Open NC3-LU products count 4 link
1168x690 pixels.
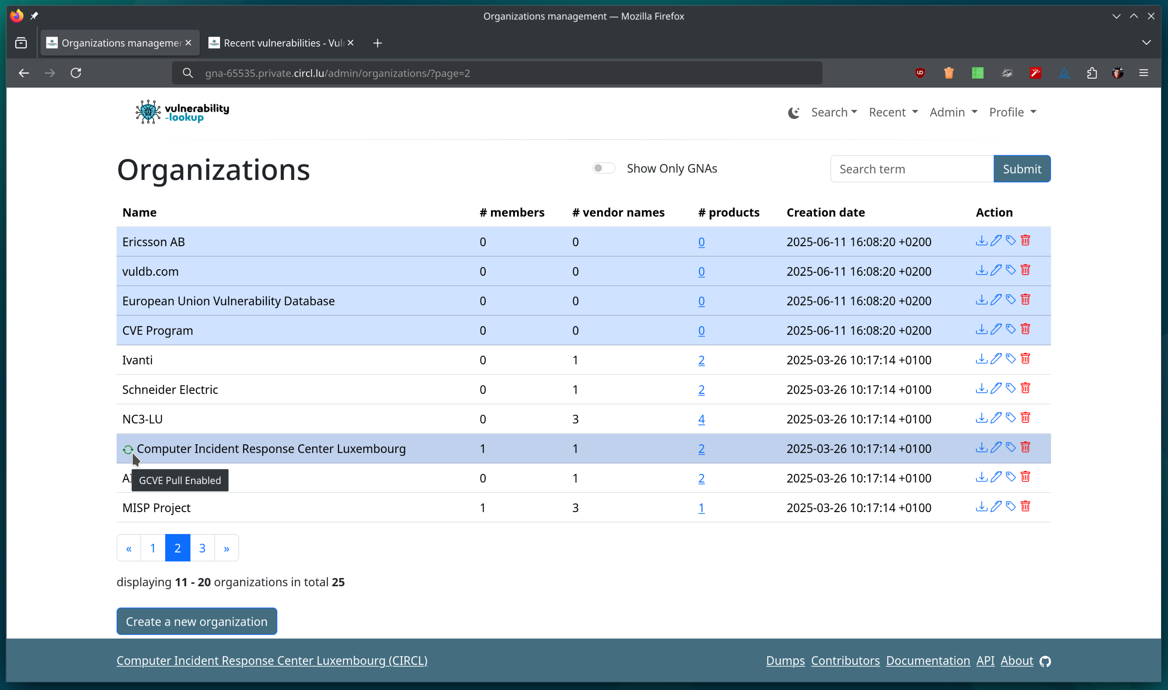701,420
